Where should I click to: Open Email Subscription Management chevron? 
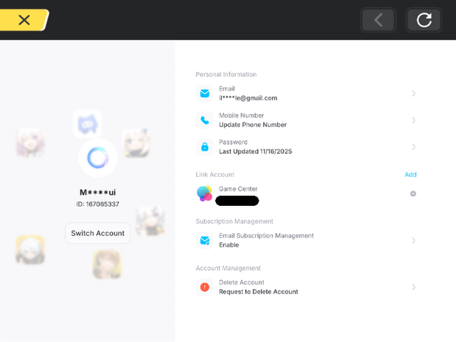point(413,240)
